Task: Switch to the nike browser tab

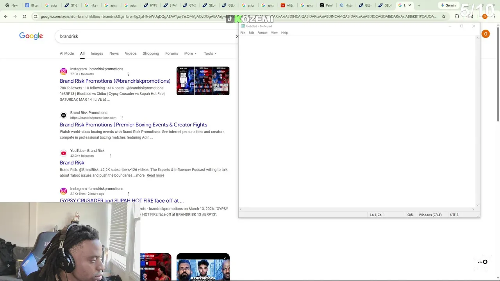Action: 91,5
